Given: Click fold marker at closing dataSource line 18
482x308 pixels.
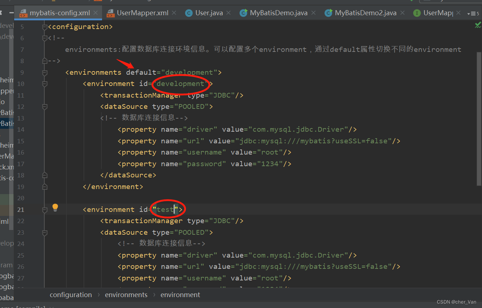Looking at the screenshot, I should point(45,175).
